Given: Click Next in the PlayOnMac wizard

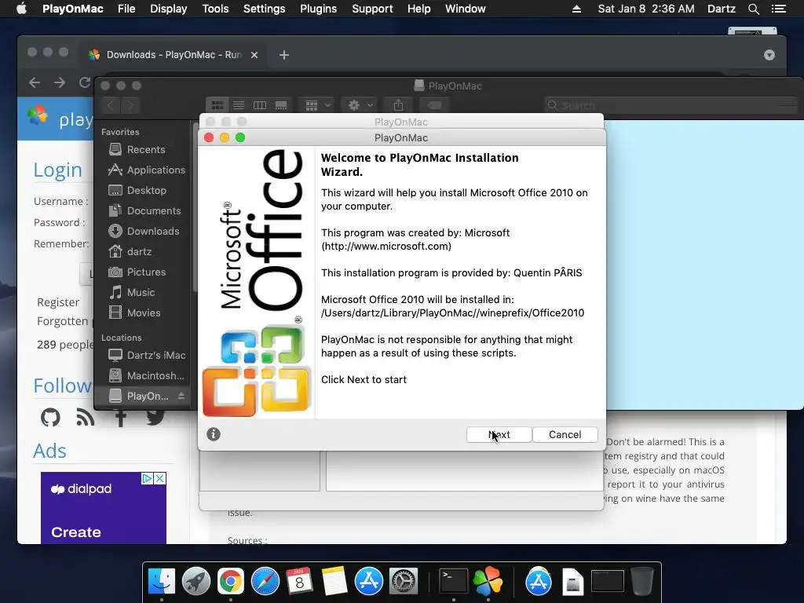Looking at the screenshot, I should coord(499,434).
